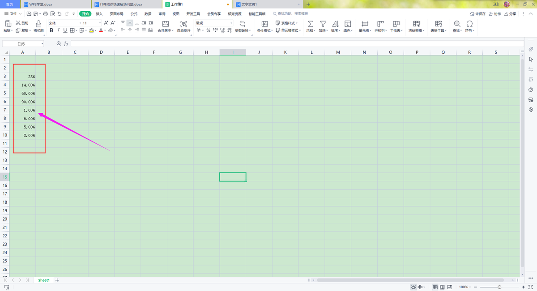The width and height of the screenshot is (537, 291).
Task: Click the Wrap Text icon
Action: [x=183, y=23]
